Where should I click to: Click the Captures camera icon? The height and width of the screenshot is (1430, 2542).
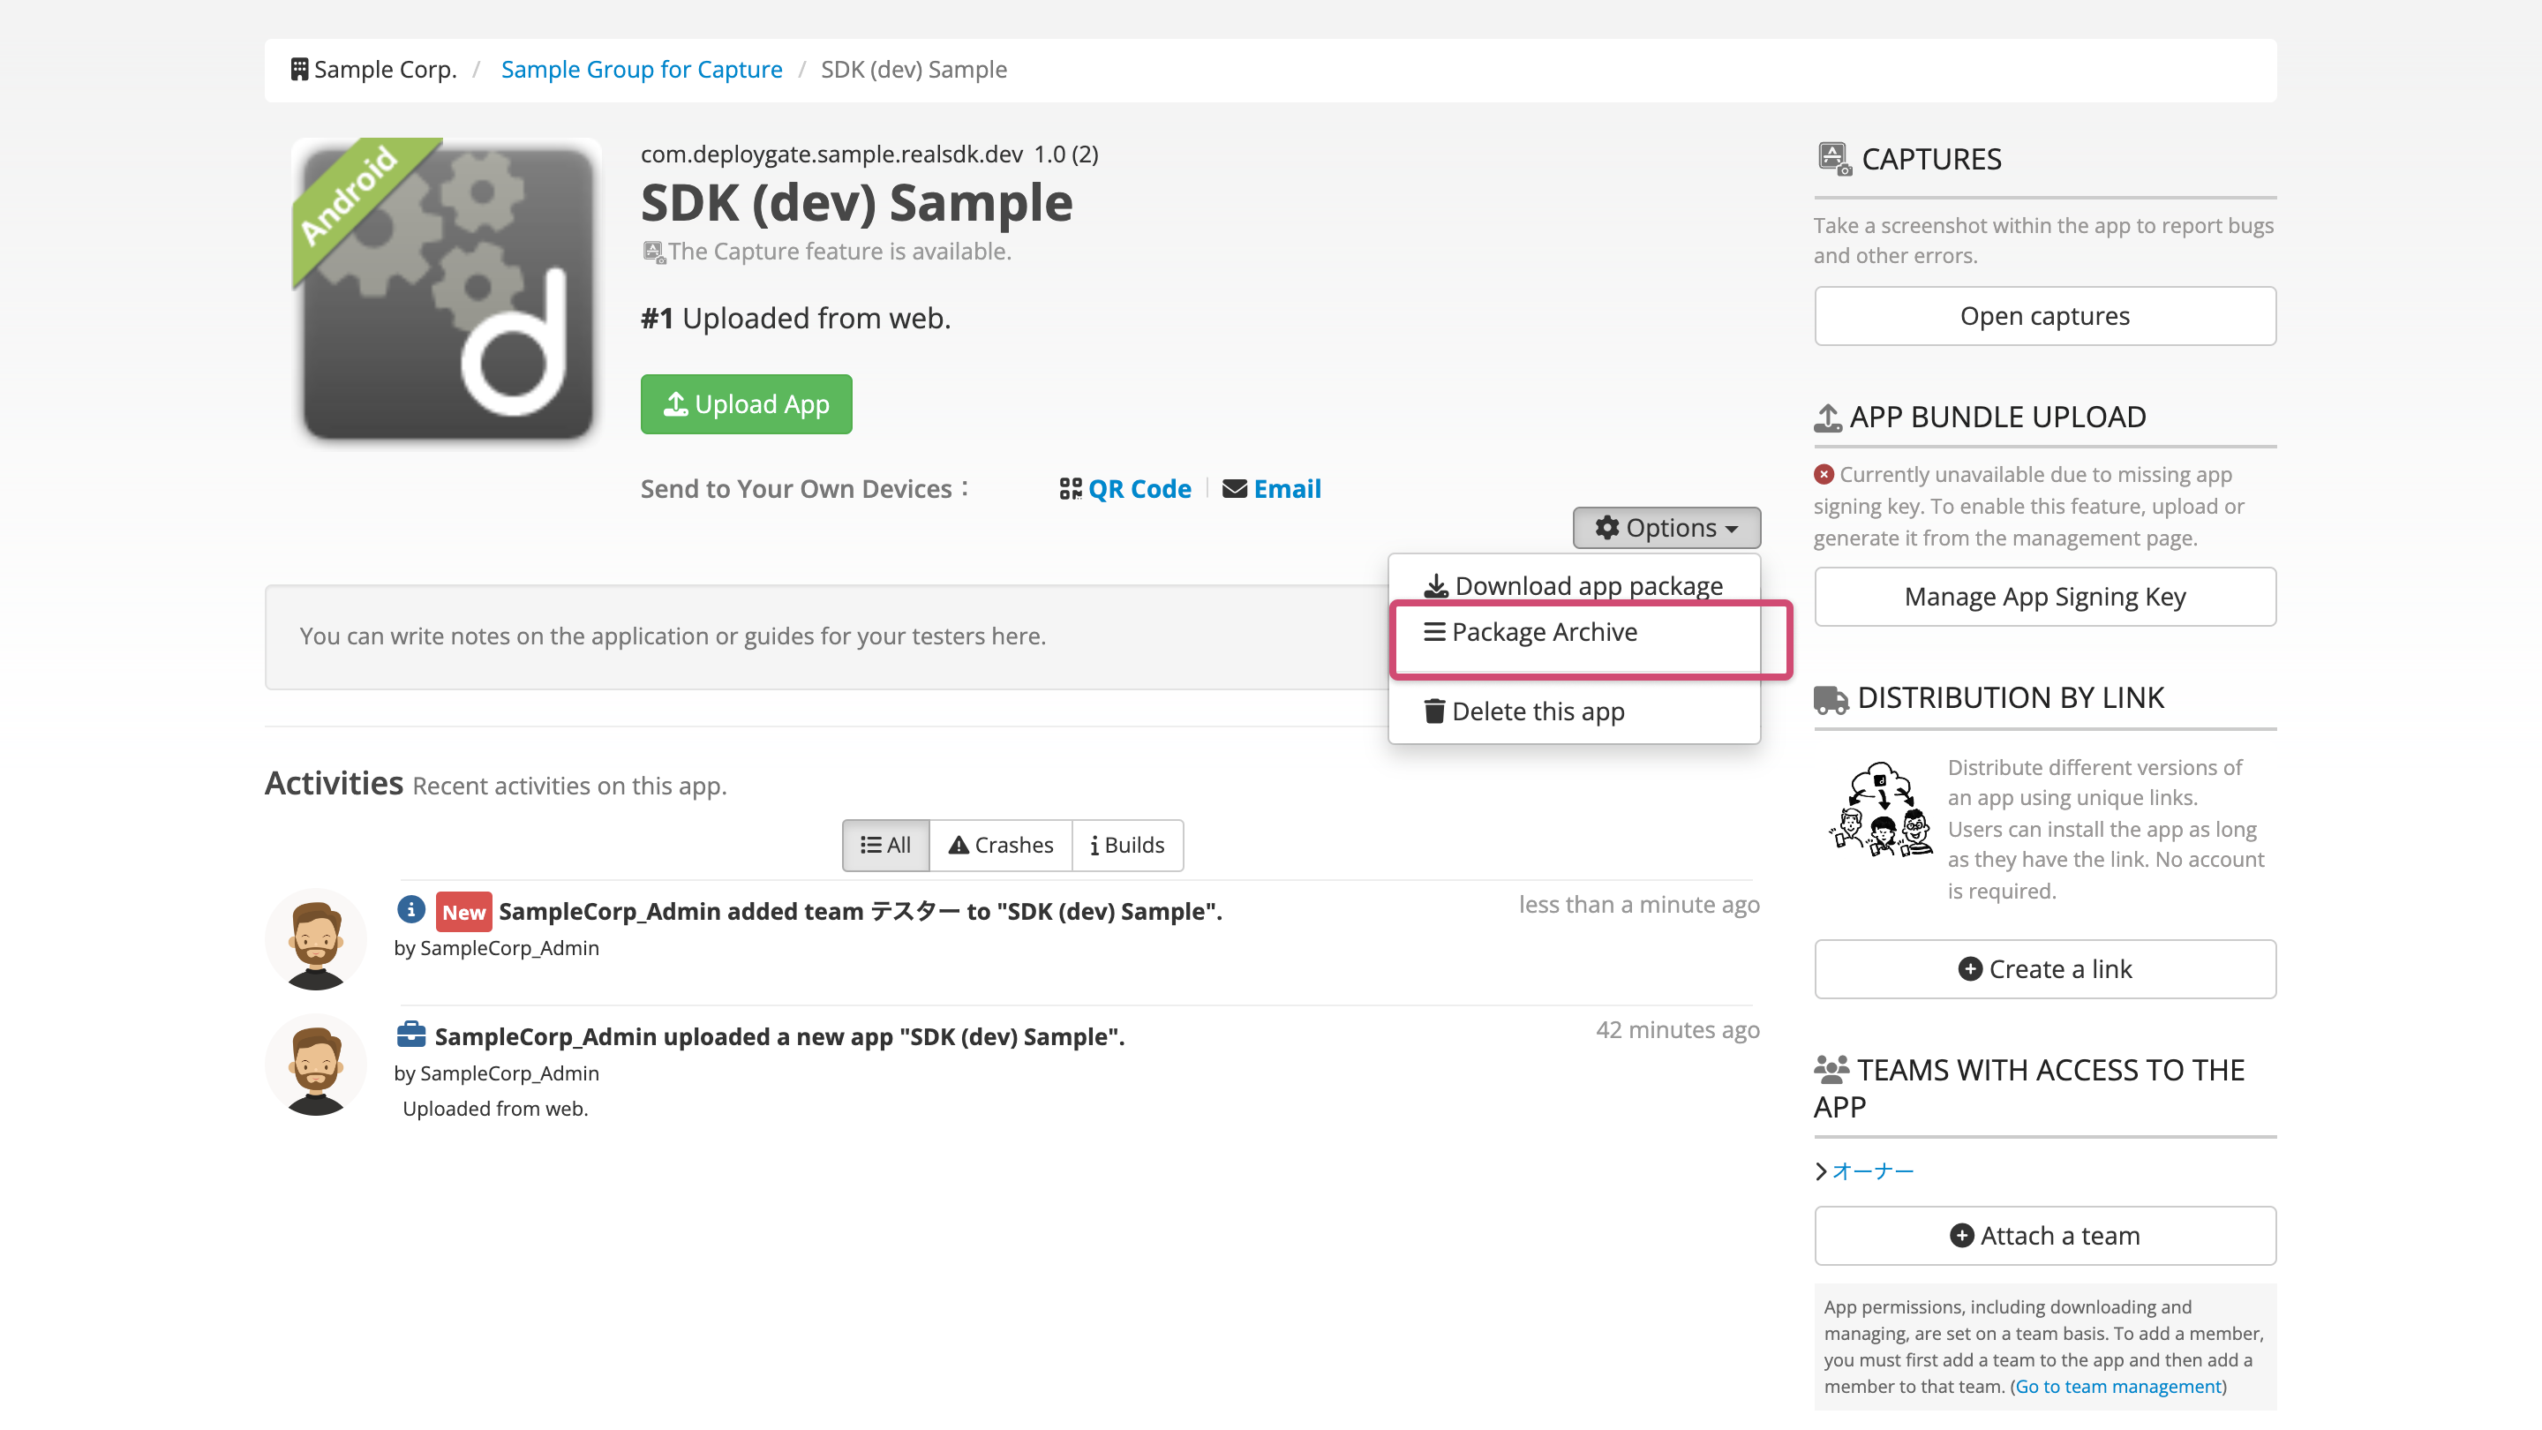pos(1832,158)
